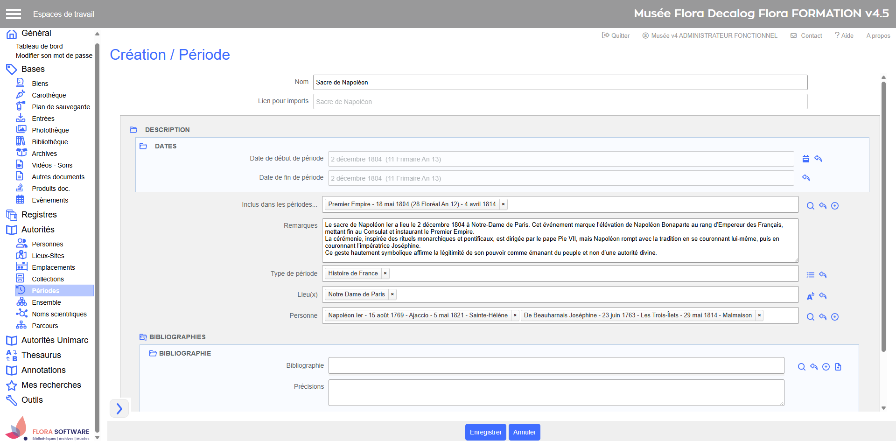Collapse the DATES section folder
896x441 pixels.
click(x=143, y=146)
